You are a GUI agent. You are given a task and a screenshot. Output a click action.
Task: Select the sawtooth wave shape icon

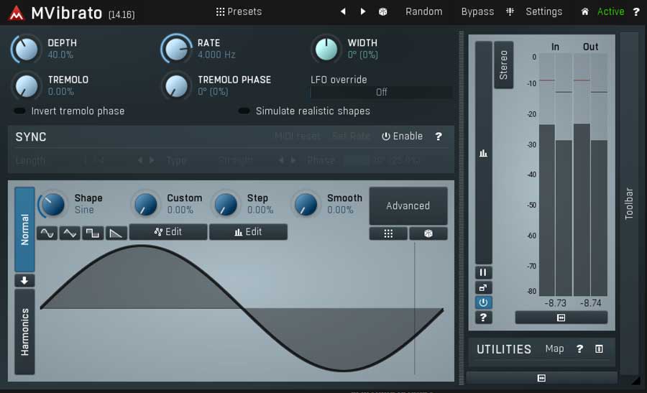116,234
